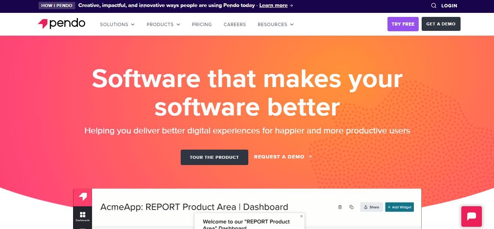Screen dimensions: 494x229
Task: Open the Careers page
Action: coord(235,24)
